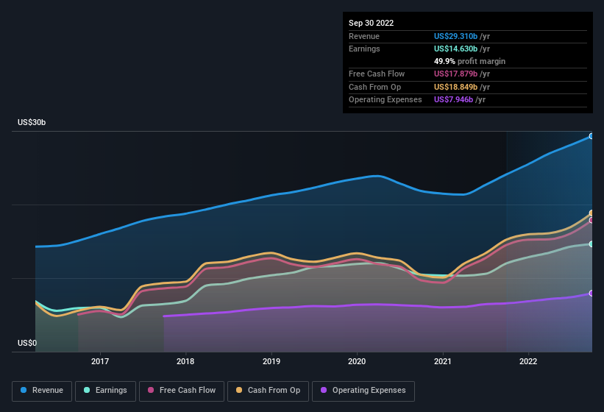Click the Sep 30 2022 tooltip date

pyautogui.click(x=371, y=23)
